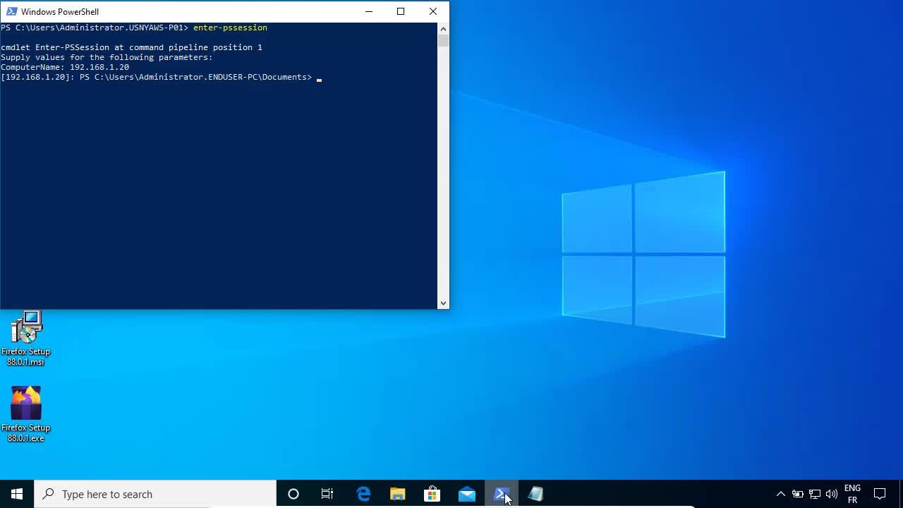The height and width of the screenshot is (508, 903).
Task: Open Microsoft Edge from the taskbar
Action: point(363,494)
